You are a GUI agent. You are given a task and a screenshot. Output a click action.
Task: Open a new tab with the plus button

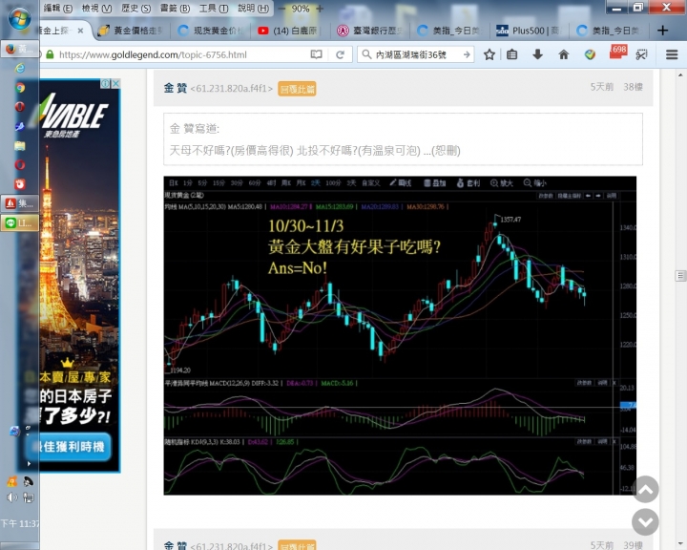pos(662,31)
